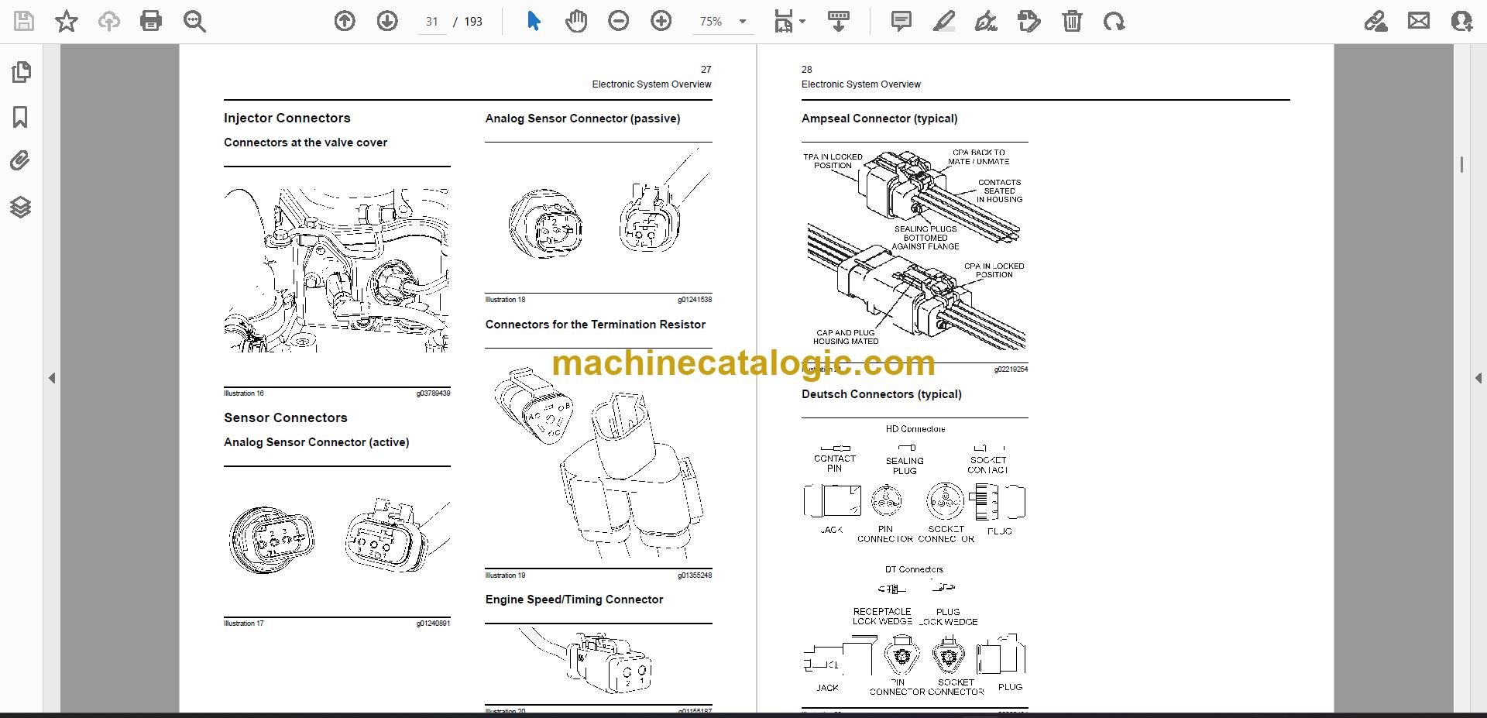Add document to starred favorites
The width and height of the screenshot is (1487, 718).
(67, 21)
